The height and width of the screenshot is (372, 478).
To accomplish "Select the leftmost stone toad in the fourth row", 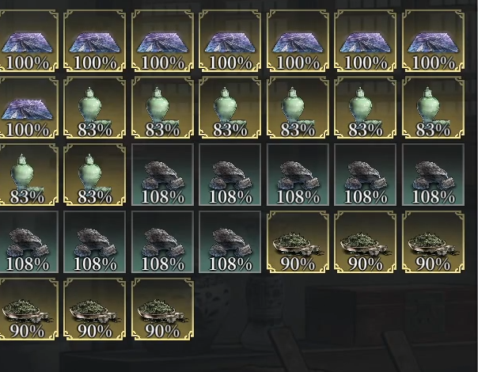I will pos(28,242).
